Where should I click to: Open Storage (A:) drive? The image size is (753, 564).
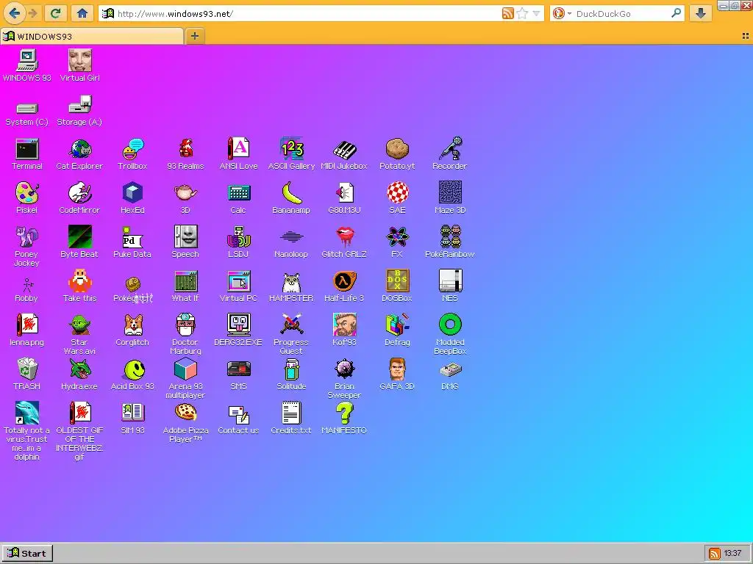point(79,111)
